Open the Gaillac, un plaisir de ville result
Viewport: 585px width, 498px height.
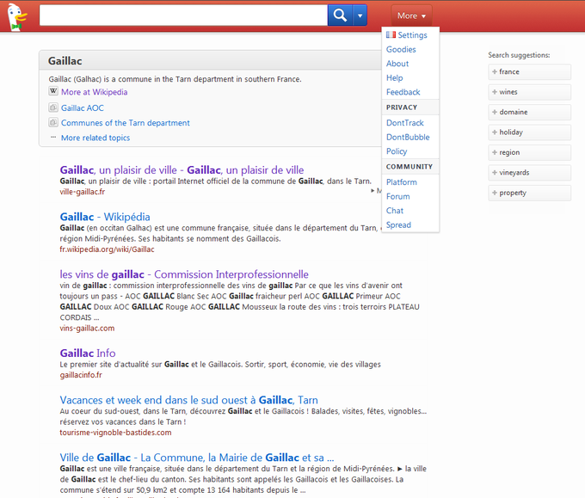(x=182, y=170)
